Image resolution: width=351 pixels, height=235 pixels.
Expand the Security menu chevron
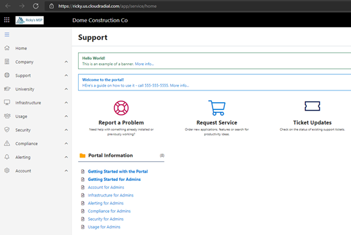[x=66, y=130]
